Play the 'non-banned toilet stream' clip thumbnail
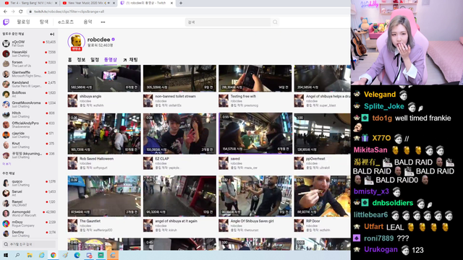Viewport: 463px width, 260px height. point(179,79)
